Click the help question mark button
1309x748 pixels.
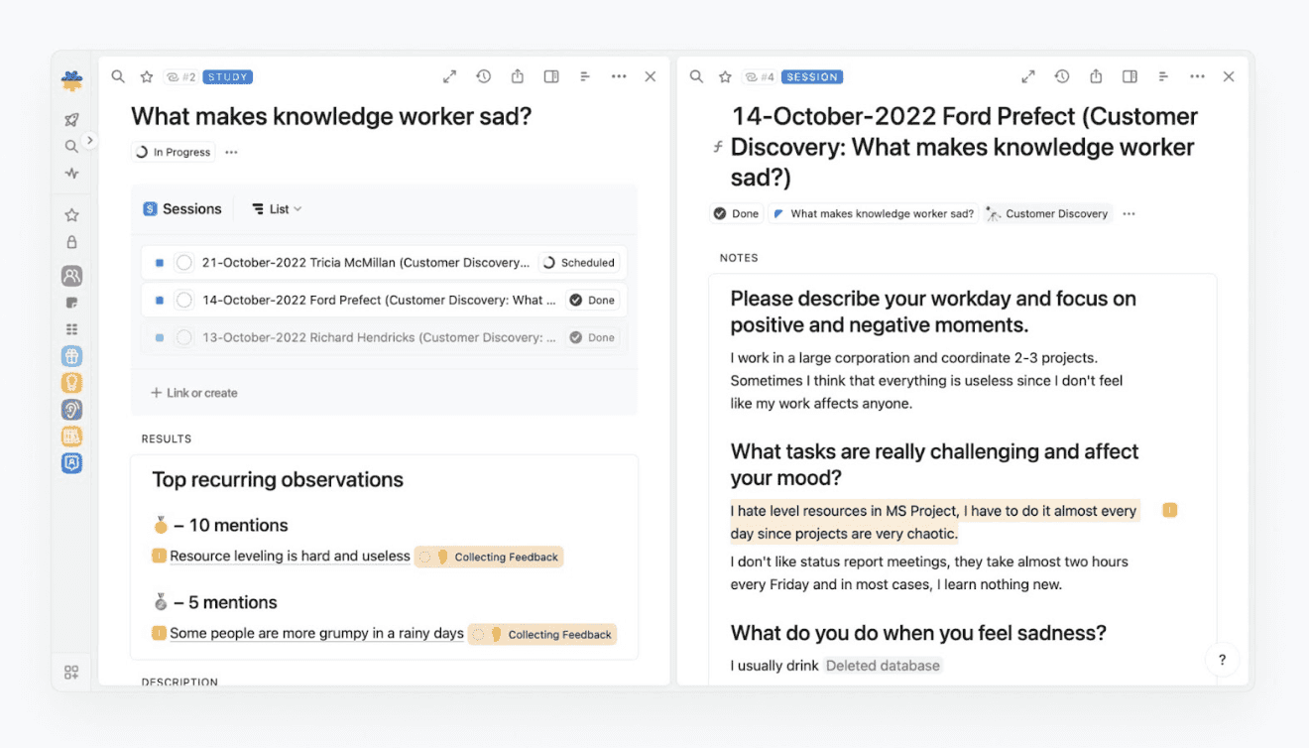1222,660
